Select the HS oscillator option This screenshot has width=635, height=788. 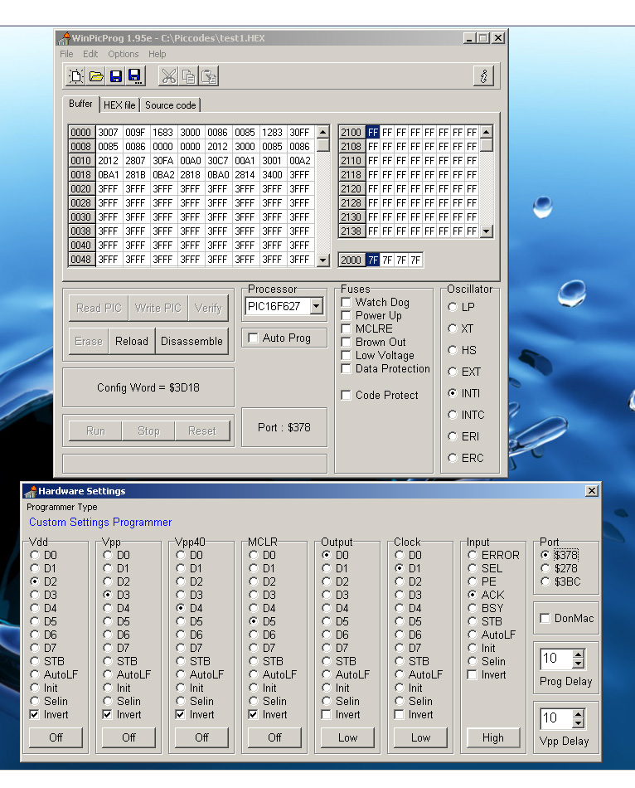[x=463, y=350]
